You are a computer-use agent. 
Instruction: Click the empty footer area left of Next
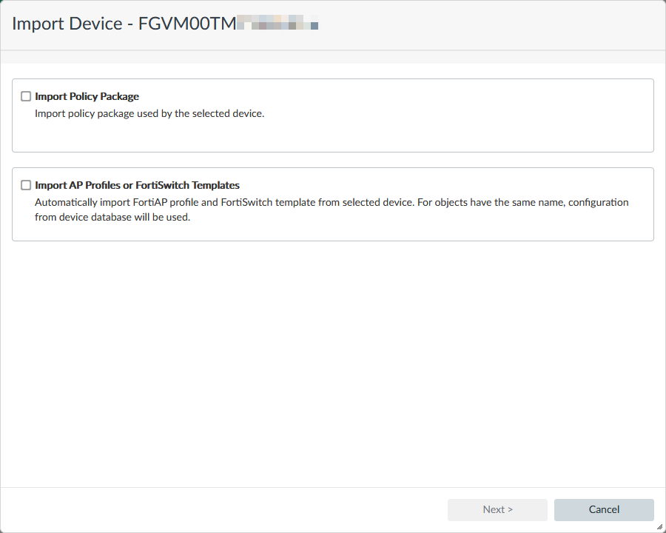coord(222,509)
